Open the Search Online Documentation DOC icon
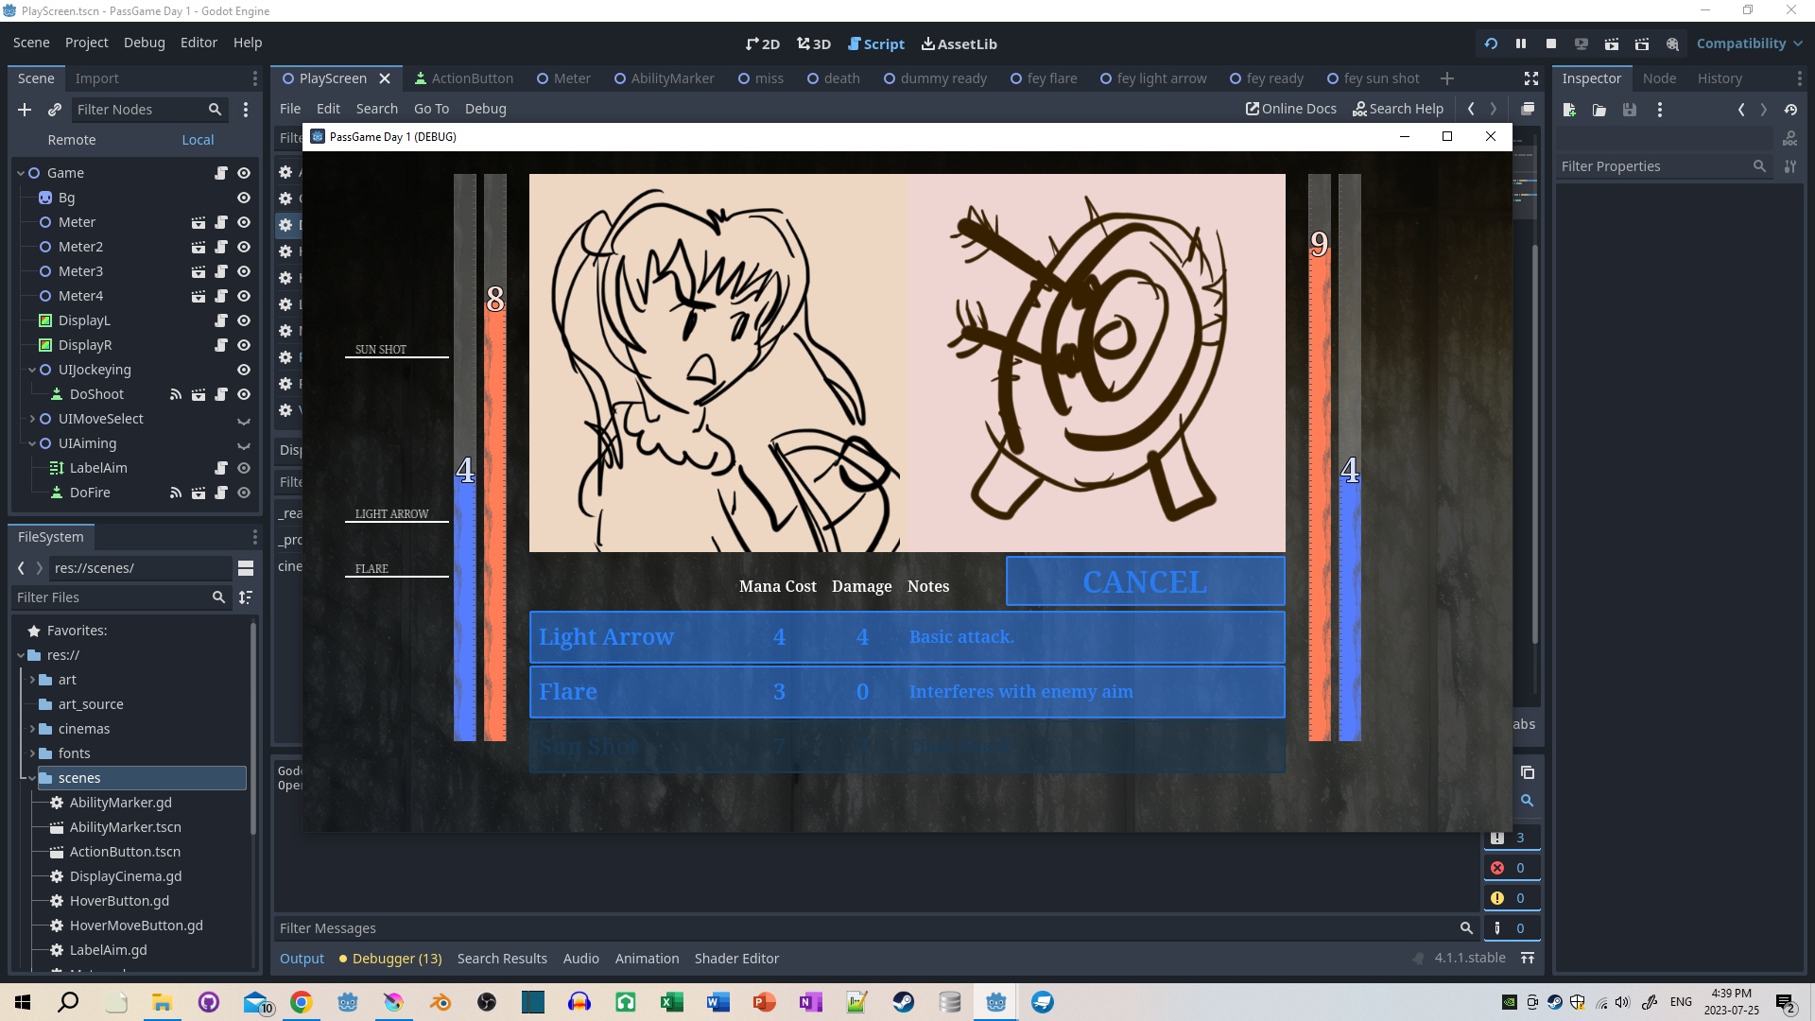 pos(1789,138)
